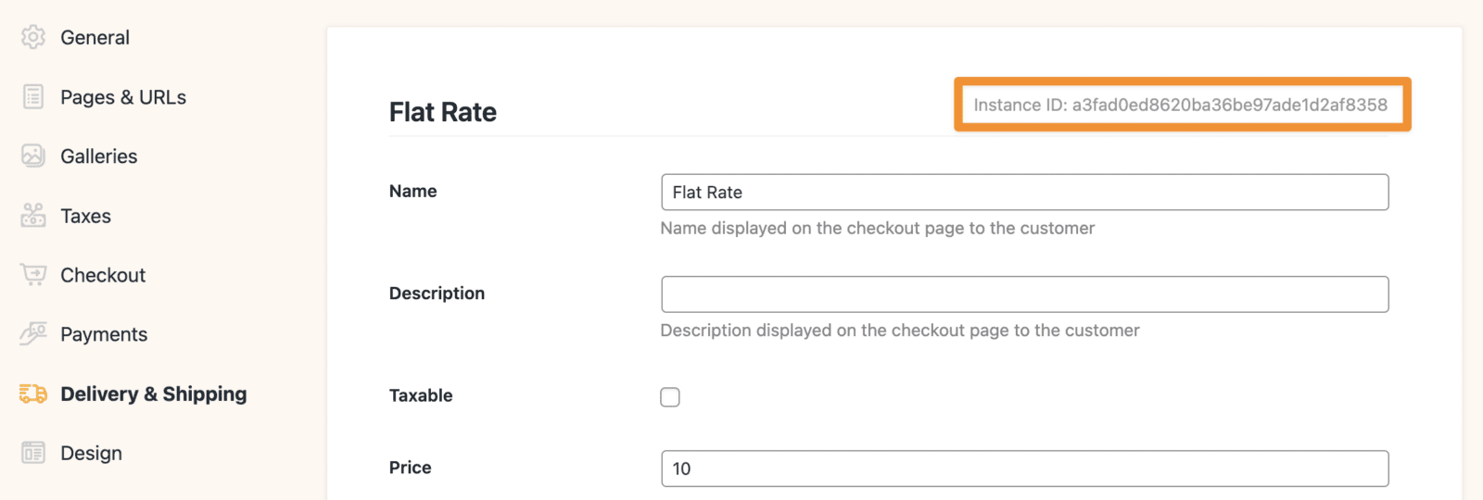Click the Description field label
The width and height of the screenshot is (1483, 500).
pyautogui.click(x=437, y=294)
